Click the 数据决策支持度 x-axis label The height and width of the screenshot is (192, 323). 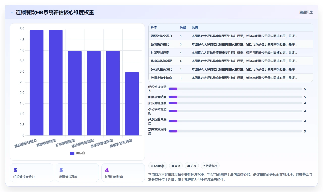[121, 143]
